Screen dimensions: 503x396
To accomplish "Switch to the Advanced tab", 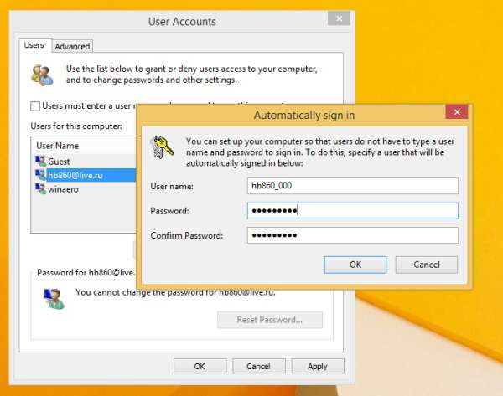I will pyautogui.click(x=72, y=47).
